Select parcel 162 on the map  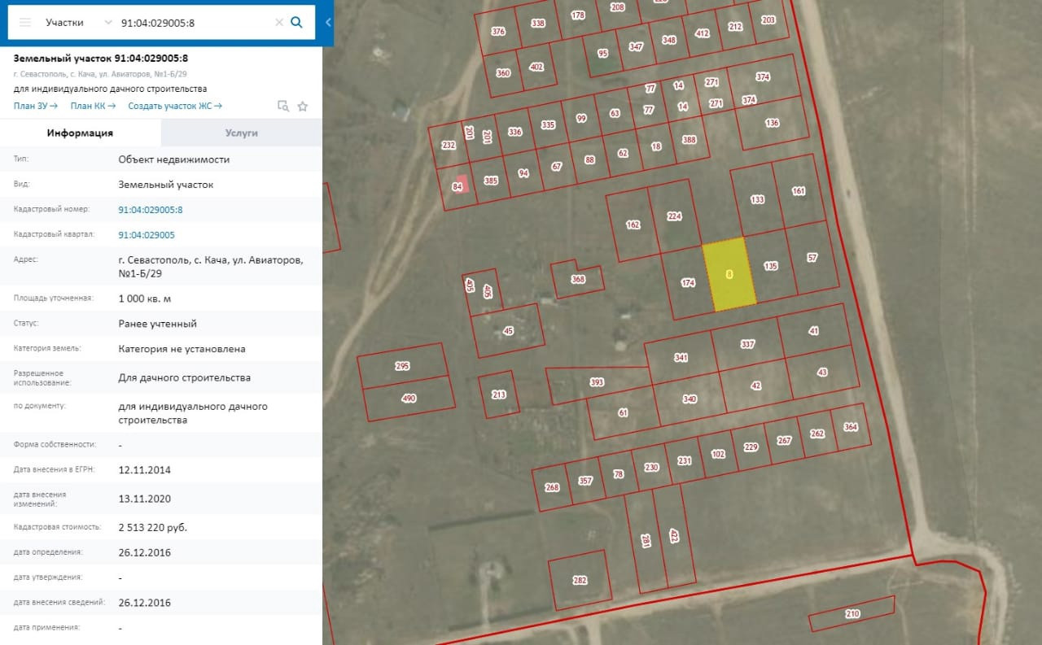[633, 225]
